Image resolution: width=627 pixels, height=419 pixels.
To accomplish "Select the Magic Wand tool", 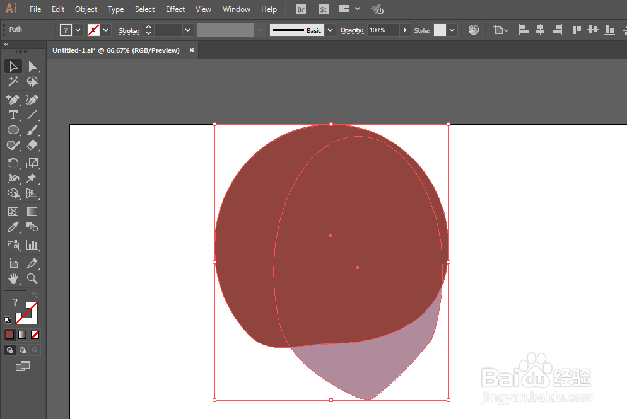I will 13,82.
